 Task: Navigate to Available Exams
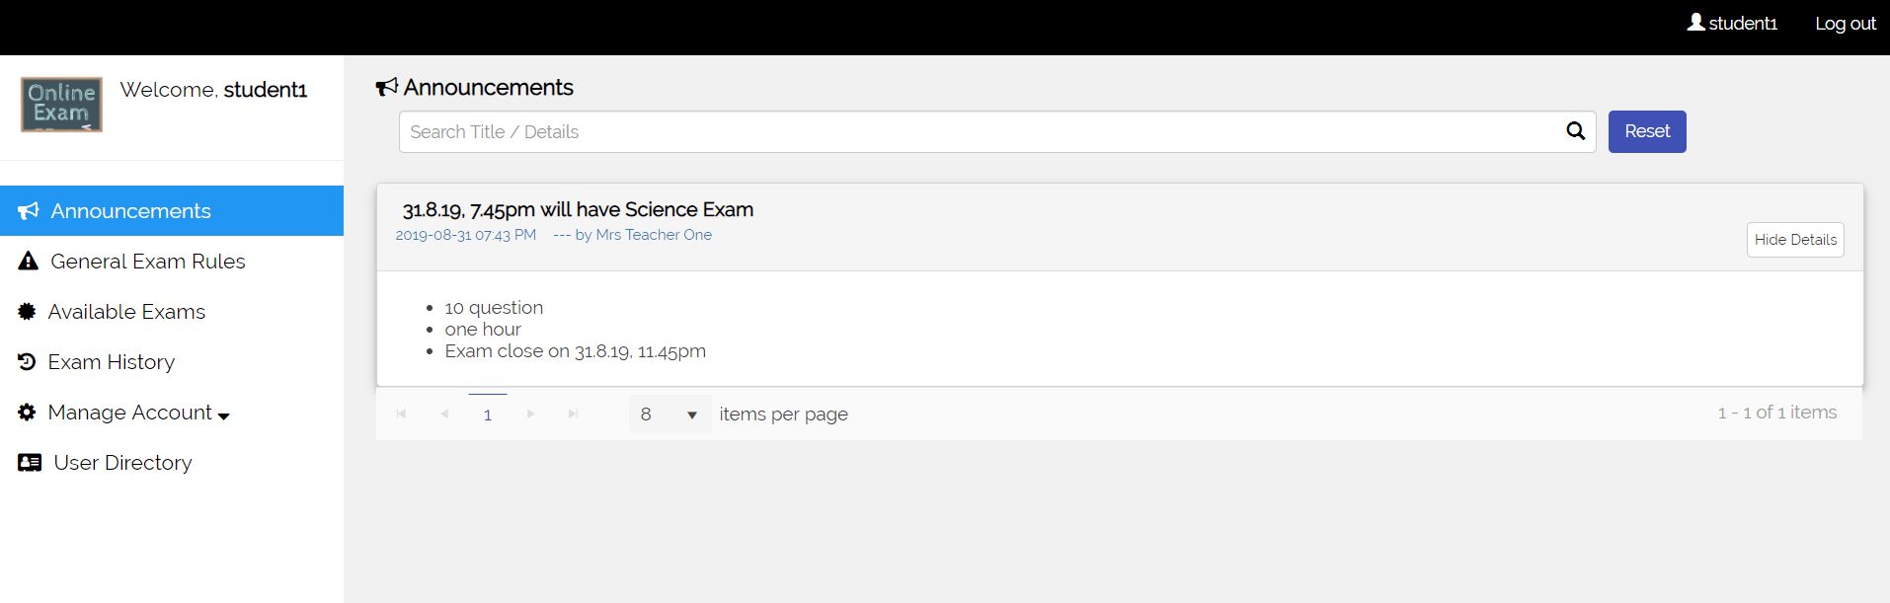pyautogui.click(x=126, y=312)
